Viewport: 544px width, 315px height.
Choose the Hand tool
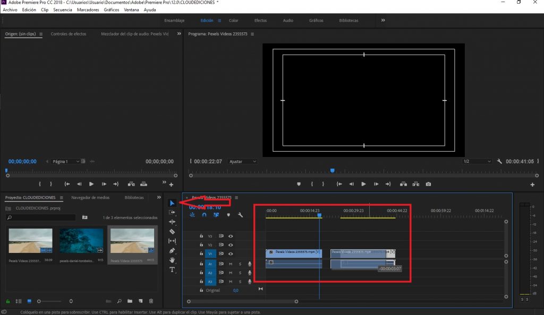point(172,260)
